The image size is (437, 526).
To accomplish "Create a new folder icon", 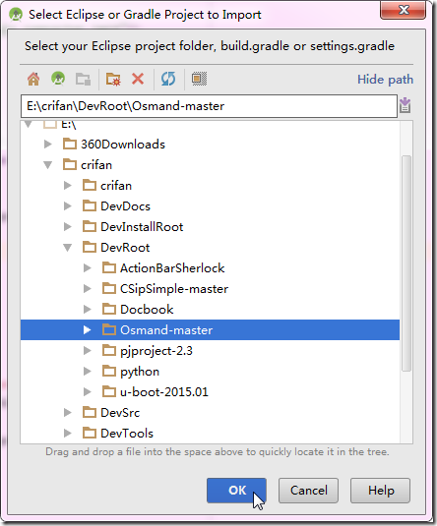I will pos(113,80).
